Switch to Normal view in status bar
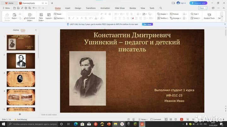 [166, 119]
